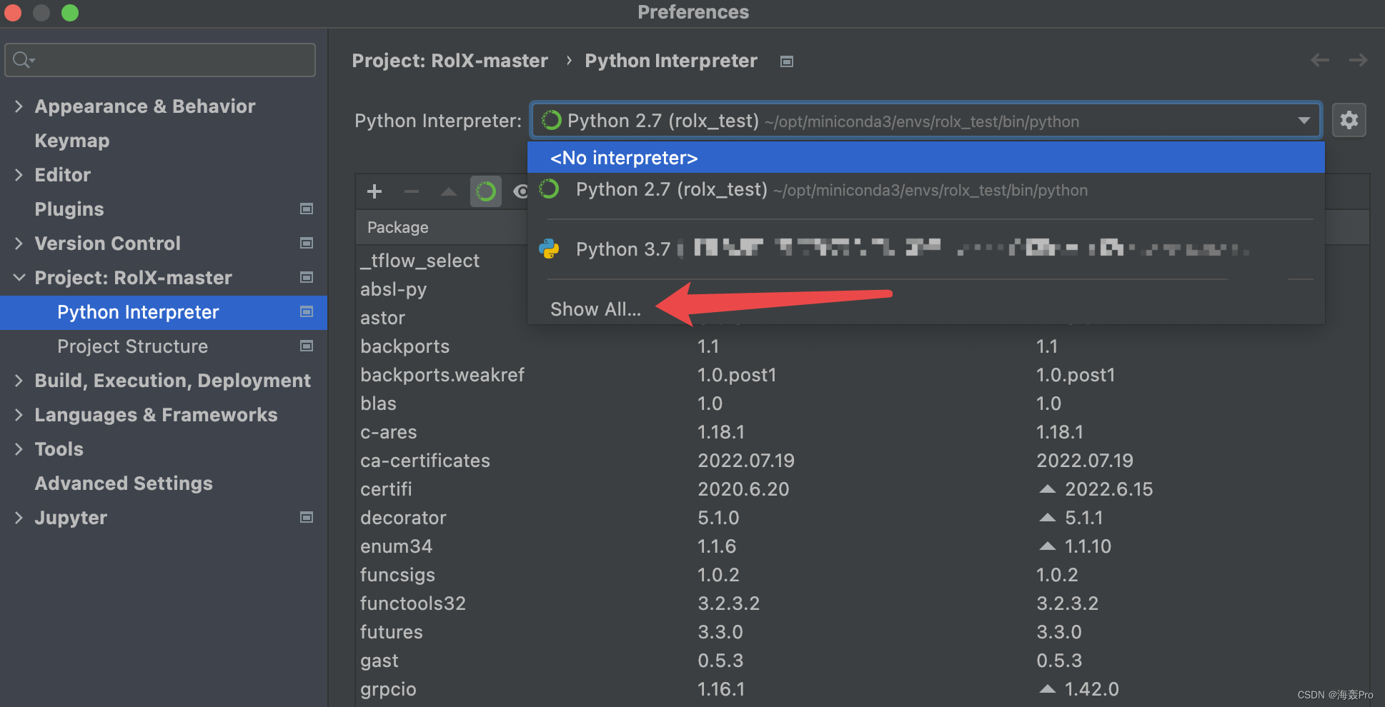The width and height of the screenshot is (1385, 707).
Task: Open the Project Structure settings page
Action: click(x=132, y=346)
